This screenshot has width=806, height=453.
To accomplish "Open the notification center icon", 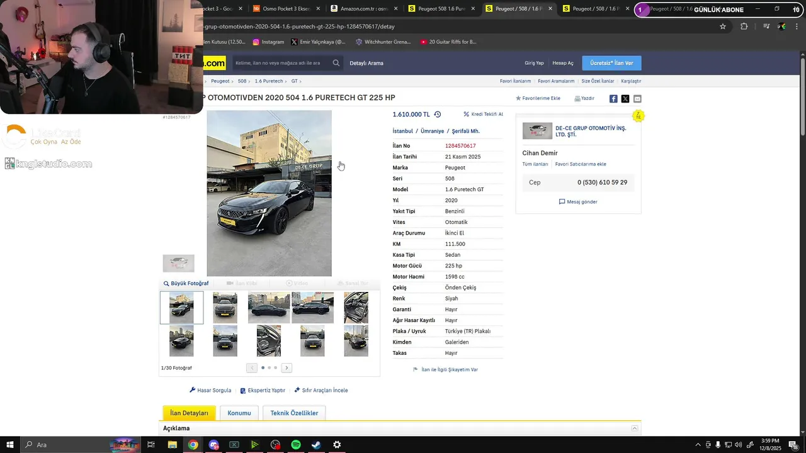I will (x=793, y=445).
